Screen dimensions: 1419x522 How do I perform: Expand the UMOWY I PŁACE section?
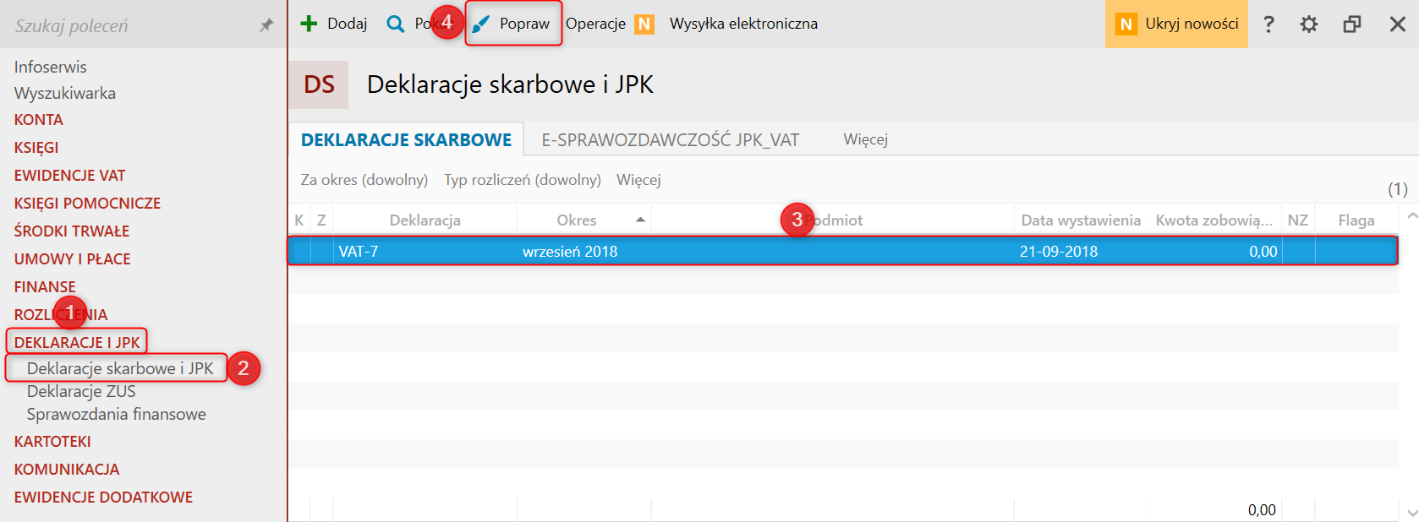pos(72,259)
